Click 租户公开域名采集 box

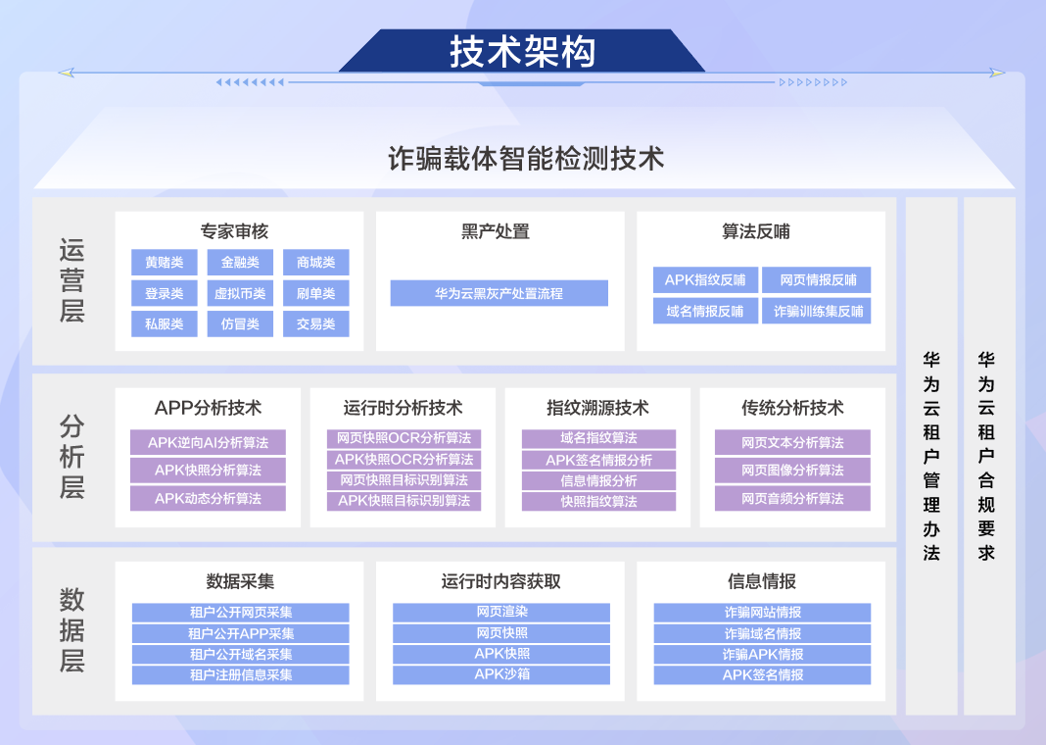pyautogui.click(x=240, y=654)
